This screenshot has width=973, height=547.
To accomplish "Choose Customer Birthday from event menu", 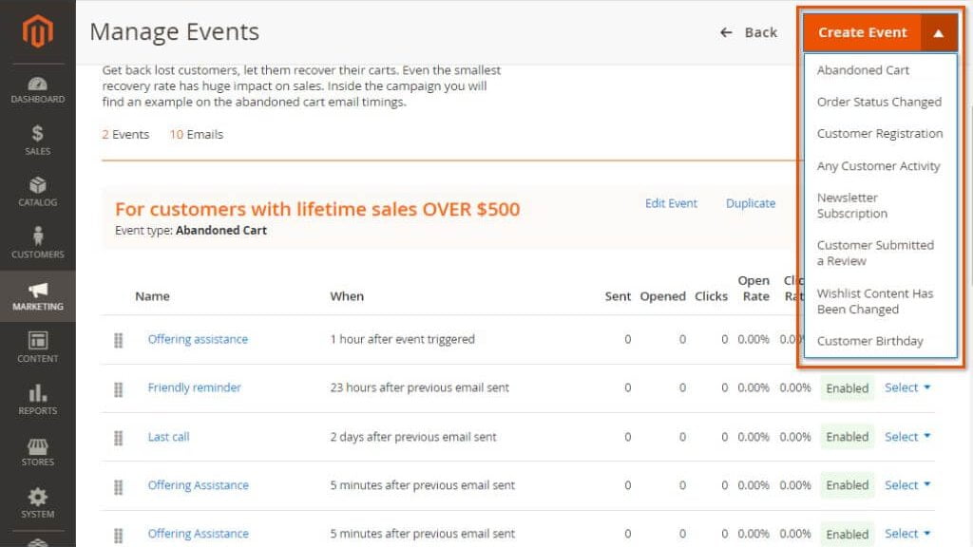I will (869, 341).
